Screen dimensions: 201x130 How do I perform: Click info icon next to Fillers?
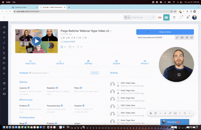[x=81, y=88]
